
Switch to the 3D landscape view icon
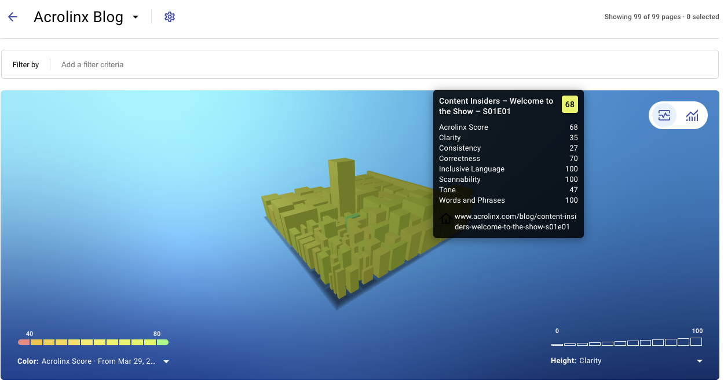pyautogui.click(x=664, y=115)
